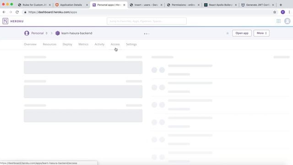Switch to the Overview tab
This screenshot has width=293, height=165.
(30, 44)
